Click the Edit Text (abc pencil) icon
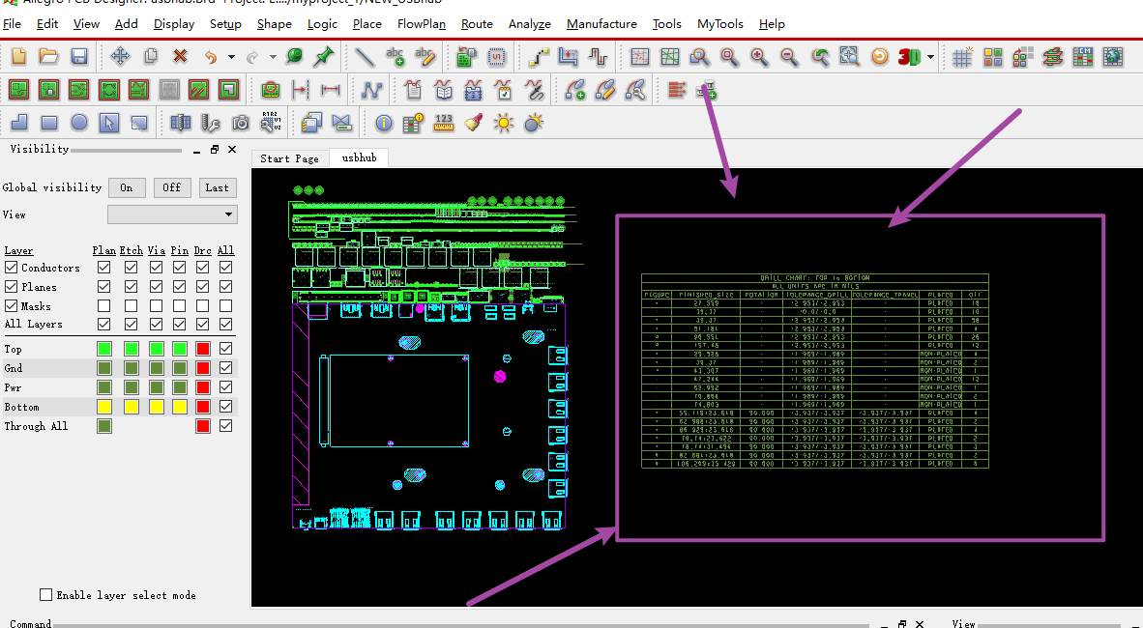 coord(425,56)
